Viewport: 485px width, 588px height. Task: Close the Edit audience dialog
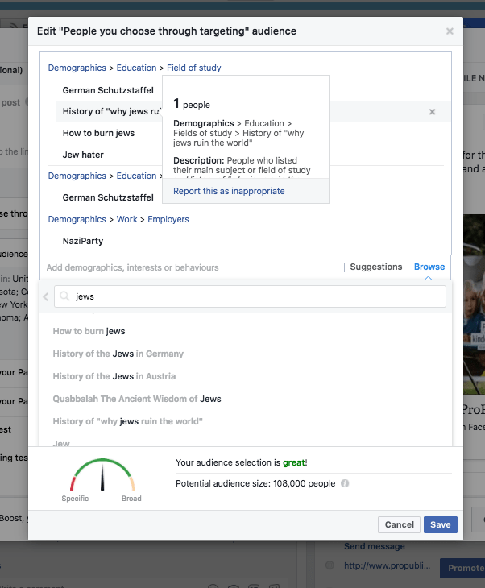[x=450, y=31]
